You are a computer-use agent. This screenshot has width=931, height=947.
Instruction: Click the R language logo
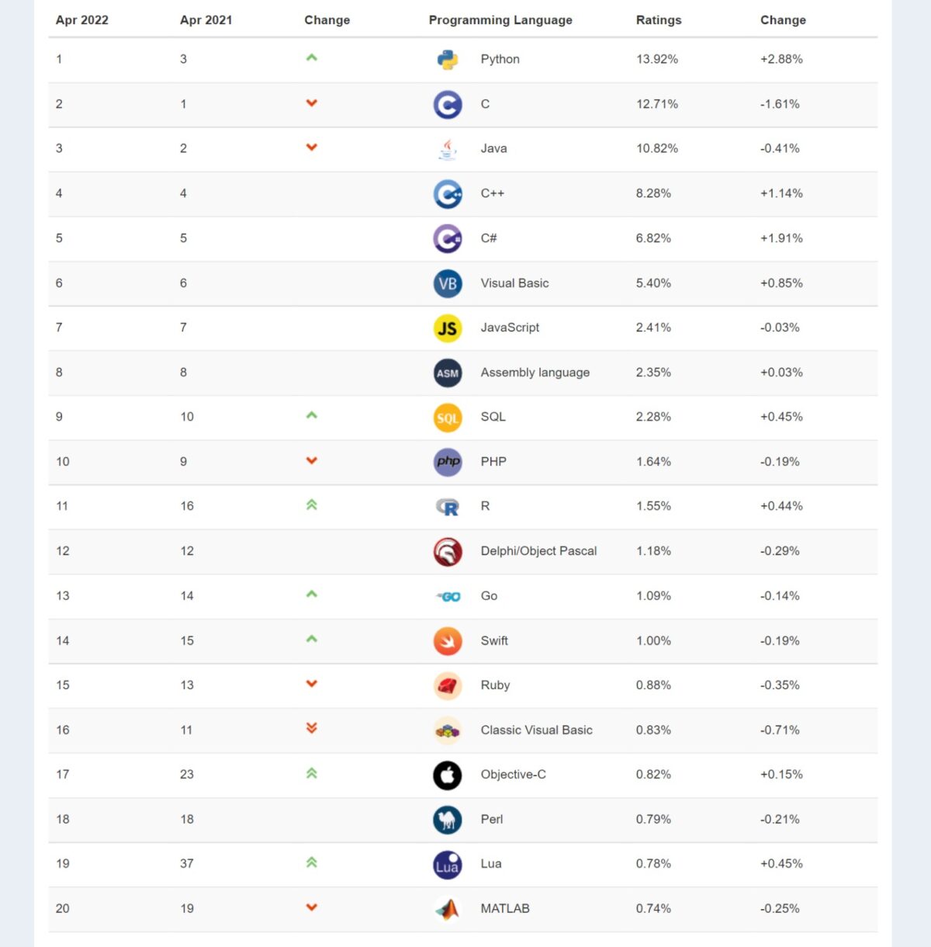click(448, 507)
